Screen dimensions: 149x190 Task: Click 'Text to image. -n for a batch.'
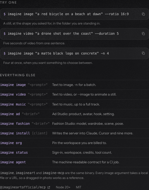coord(74,85)
